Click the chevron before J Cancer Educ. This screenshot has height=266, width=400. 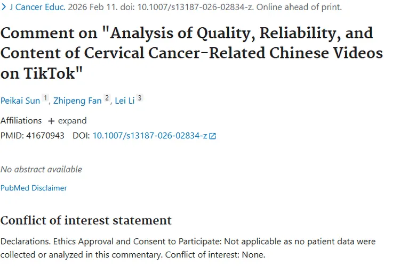point(4,7)
